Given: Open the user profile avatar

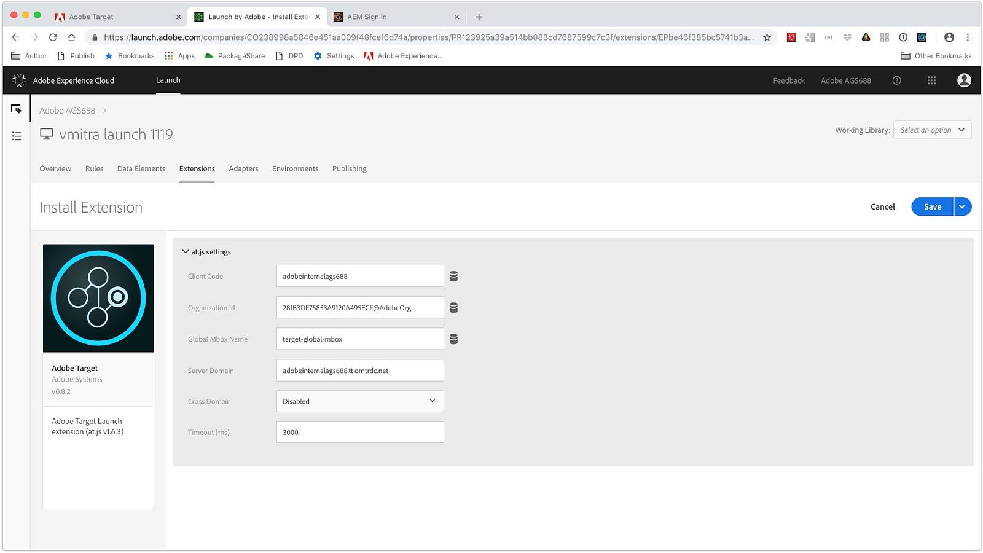Looking at the screenshot, I should click(x=964, y=80).
